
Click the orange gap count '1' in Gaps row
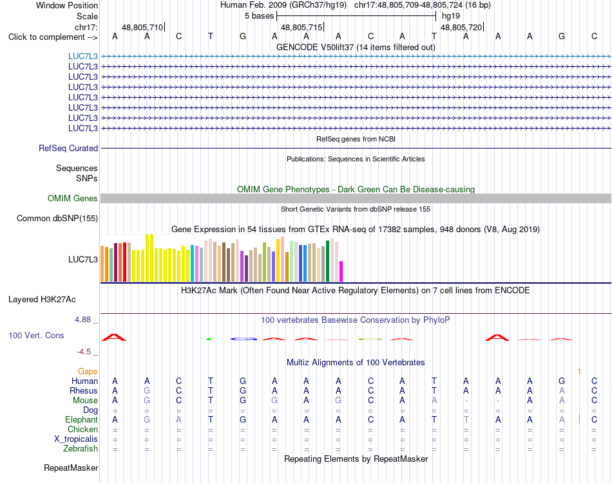pyautogui.click(x=579, y=371)
